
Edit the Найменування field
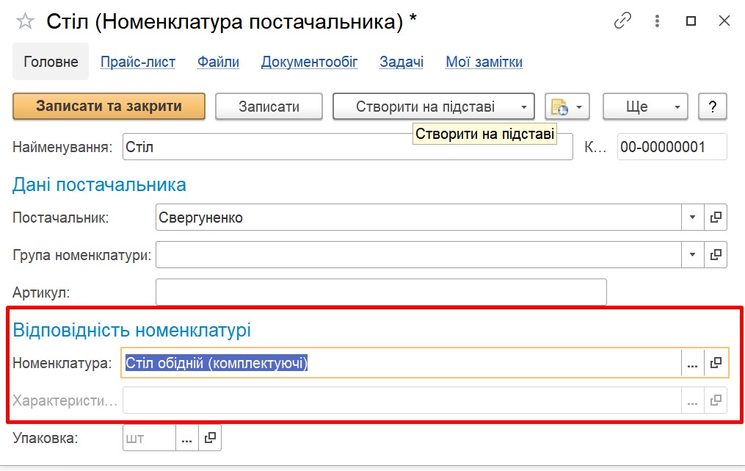(x=348, y=147)
